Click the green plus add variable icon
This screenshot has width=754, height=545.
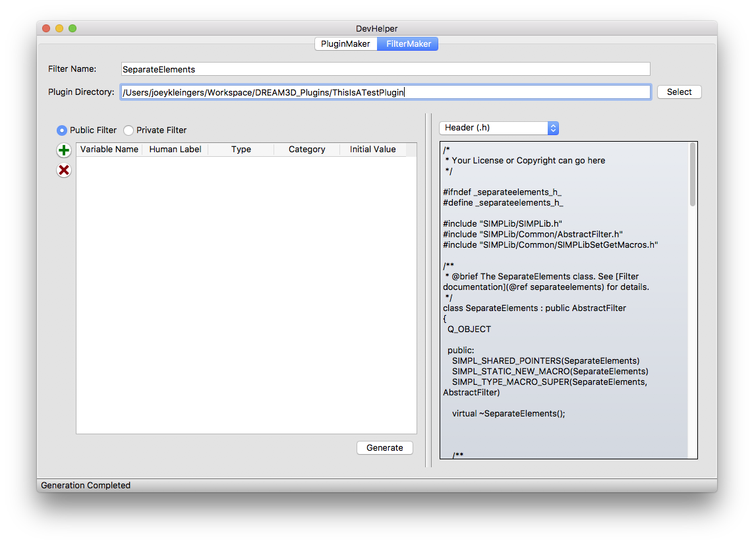(x=64, y=150)
